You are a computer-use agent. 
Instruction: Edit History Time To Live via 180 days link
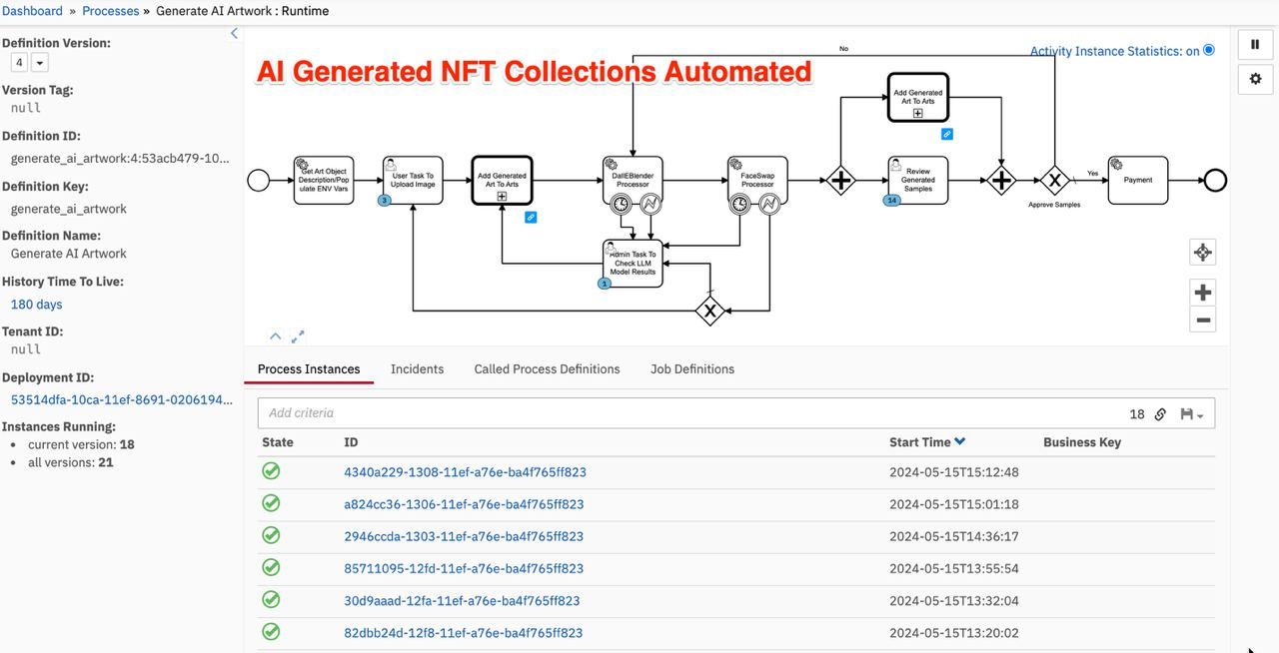click(x=37, y=304)
